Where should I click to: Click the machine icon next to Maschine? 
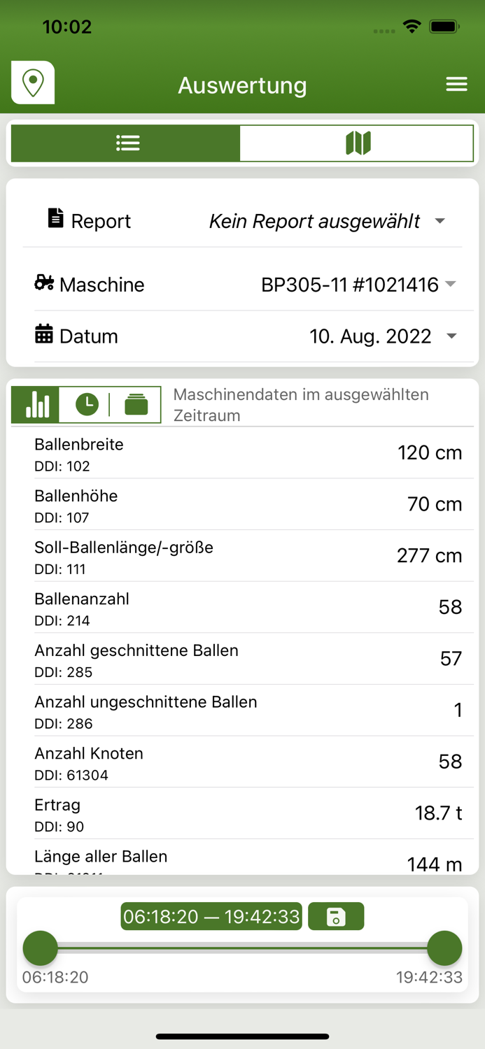pyautogui.click(x=43, y=283)
